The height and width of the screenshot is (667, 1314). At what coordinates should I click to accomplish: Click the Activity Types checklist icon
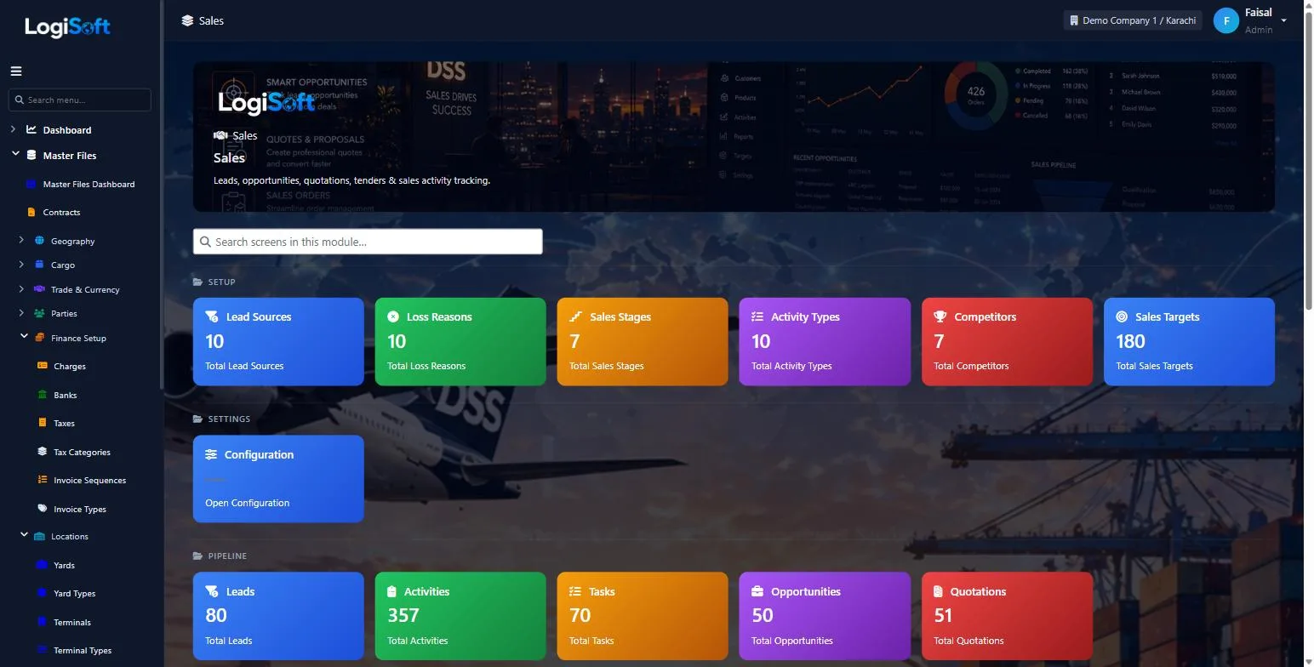click(x=757, y=316)
